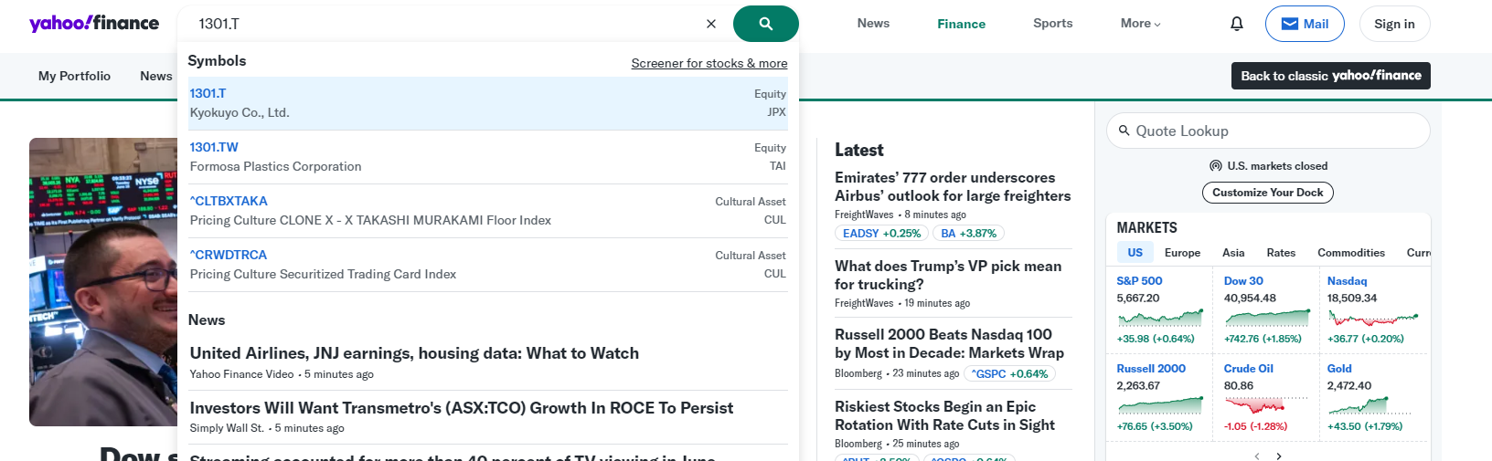1492x461 pixels.
Task: Click the Sign in button
Action: (x=1394, y=24)
